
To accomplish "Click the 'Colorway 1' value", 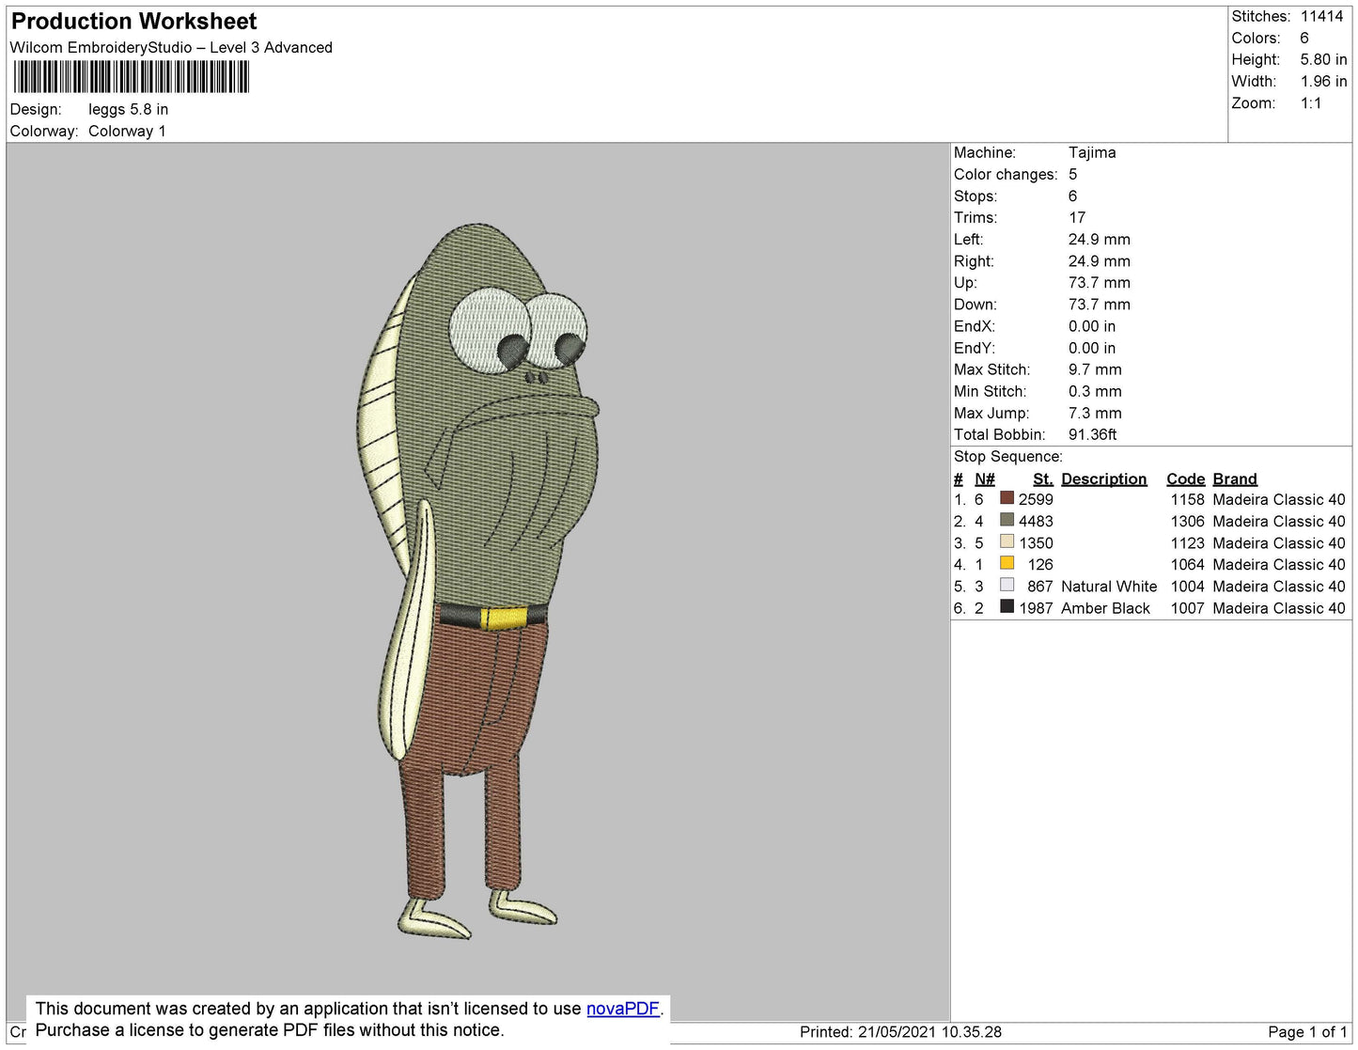I will point(127,131).
